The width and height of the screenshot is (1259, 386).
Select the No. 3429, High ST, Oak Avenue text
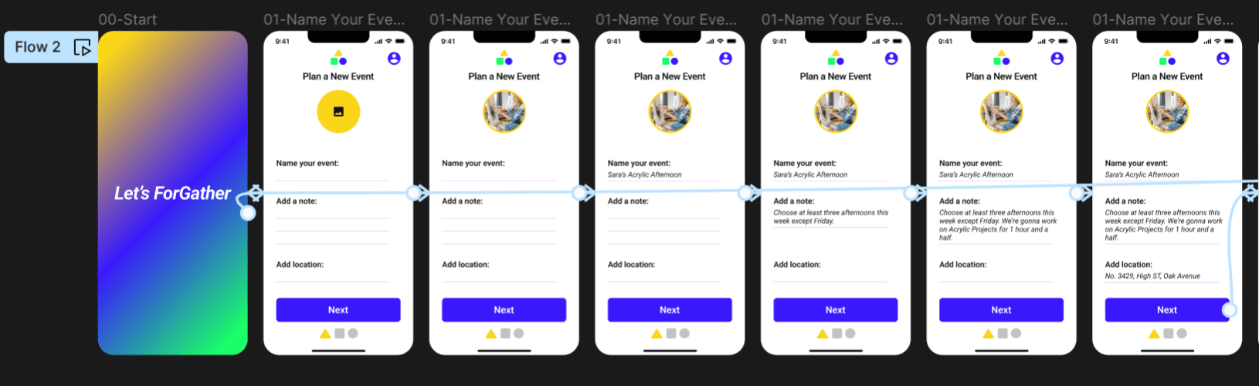click(1152, 276)
